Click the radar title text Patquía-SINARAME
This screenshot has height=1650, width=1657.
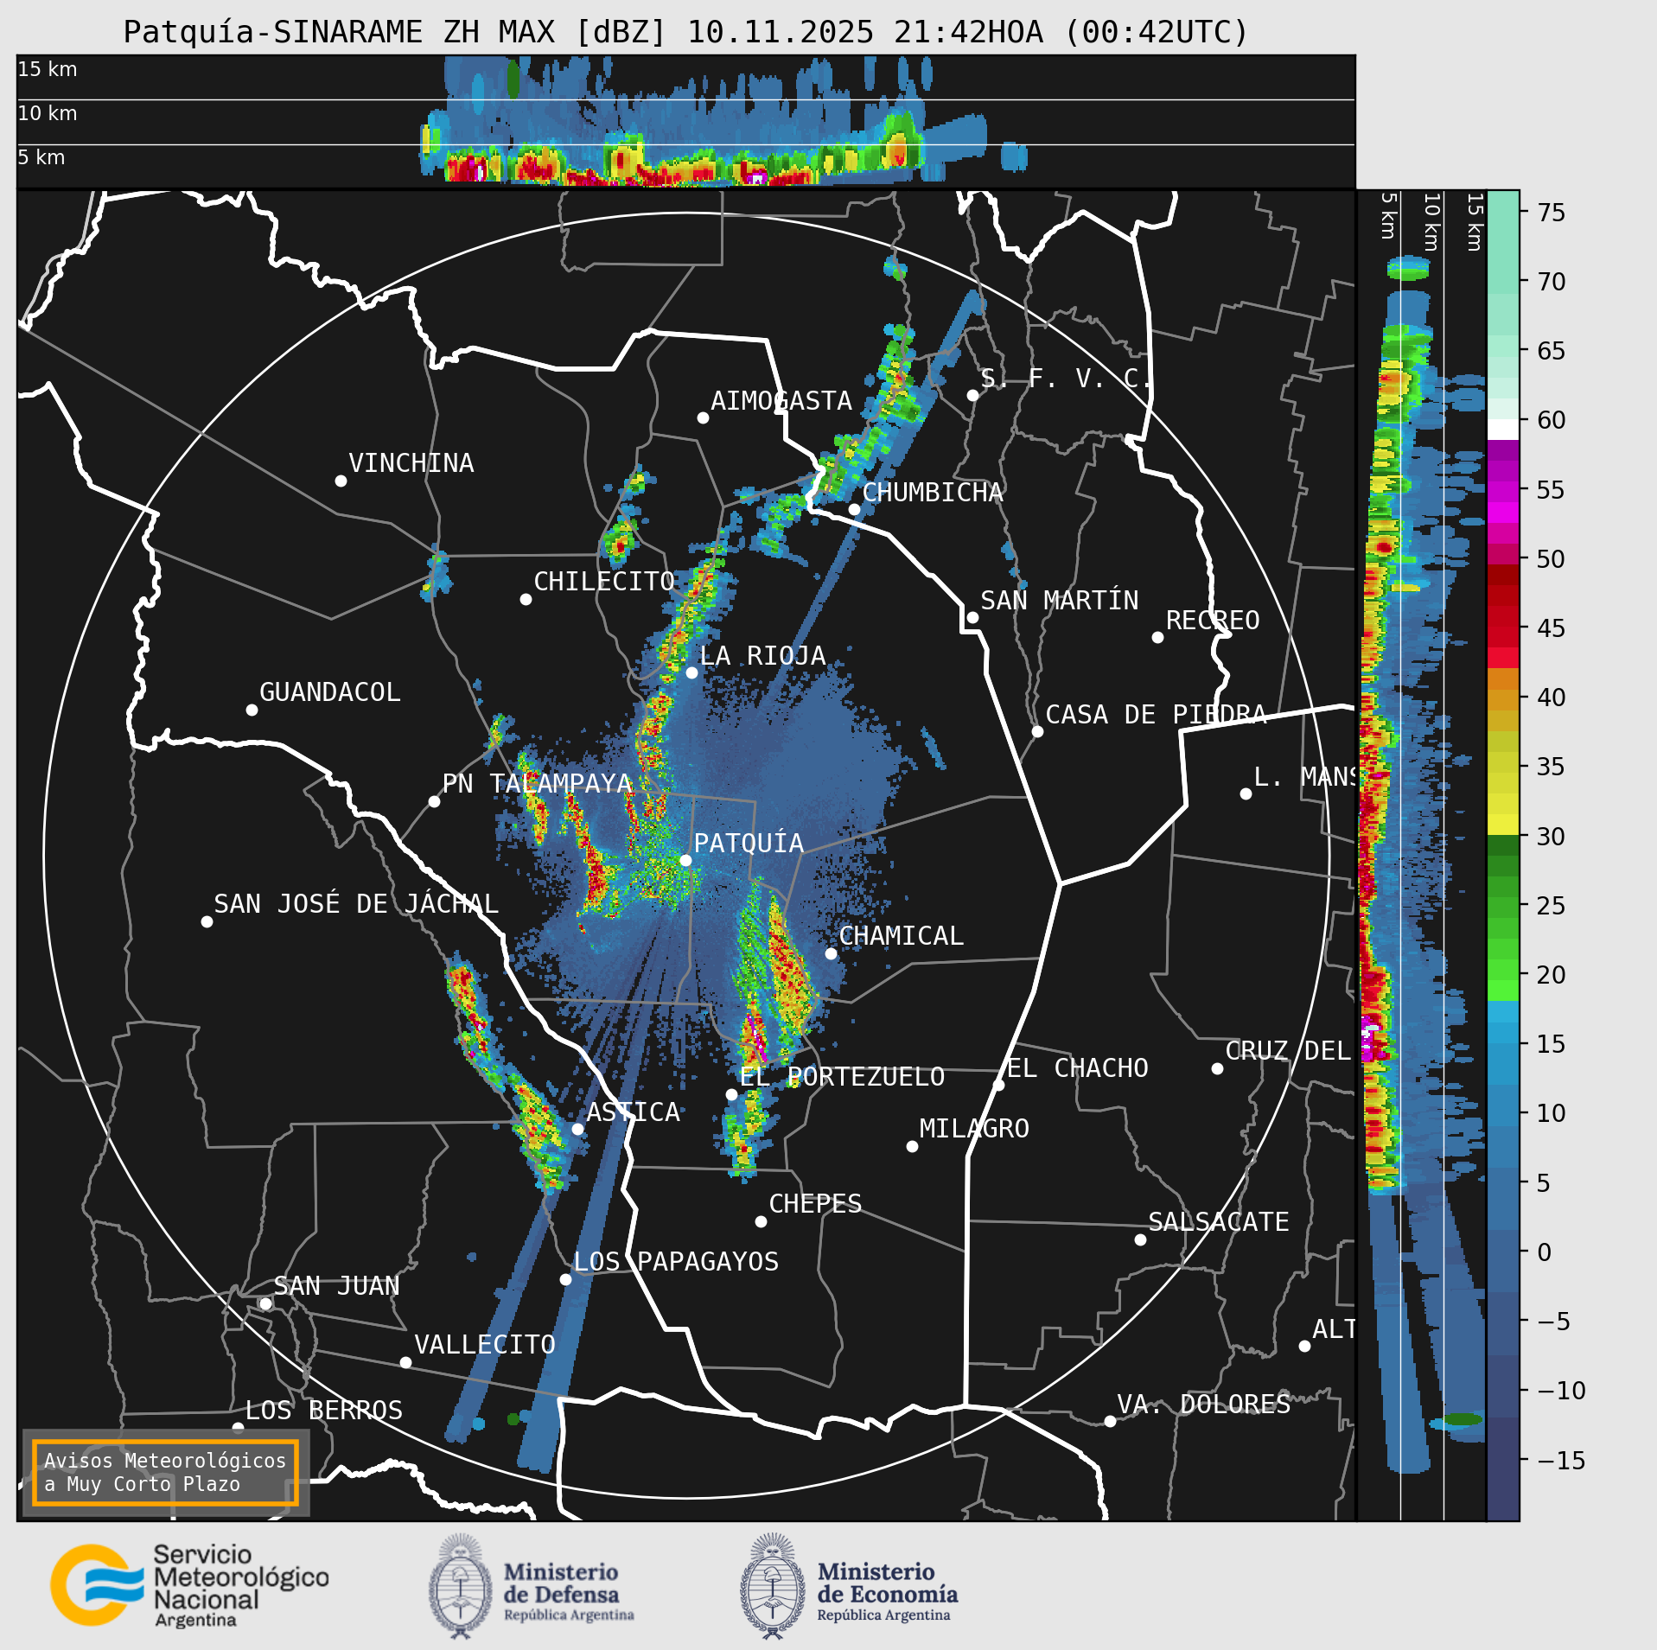[x=272, y=32]
